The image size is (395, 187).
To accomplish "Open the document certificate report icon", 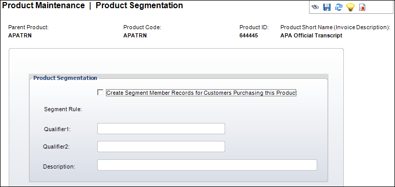I will click(x=362, y=8).
